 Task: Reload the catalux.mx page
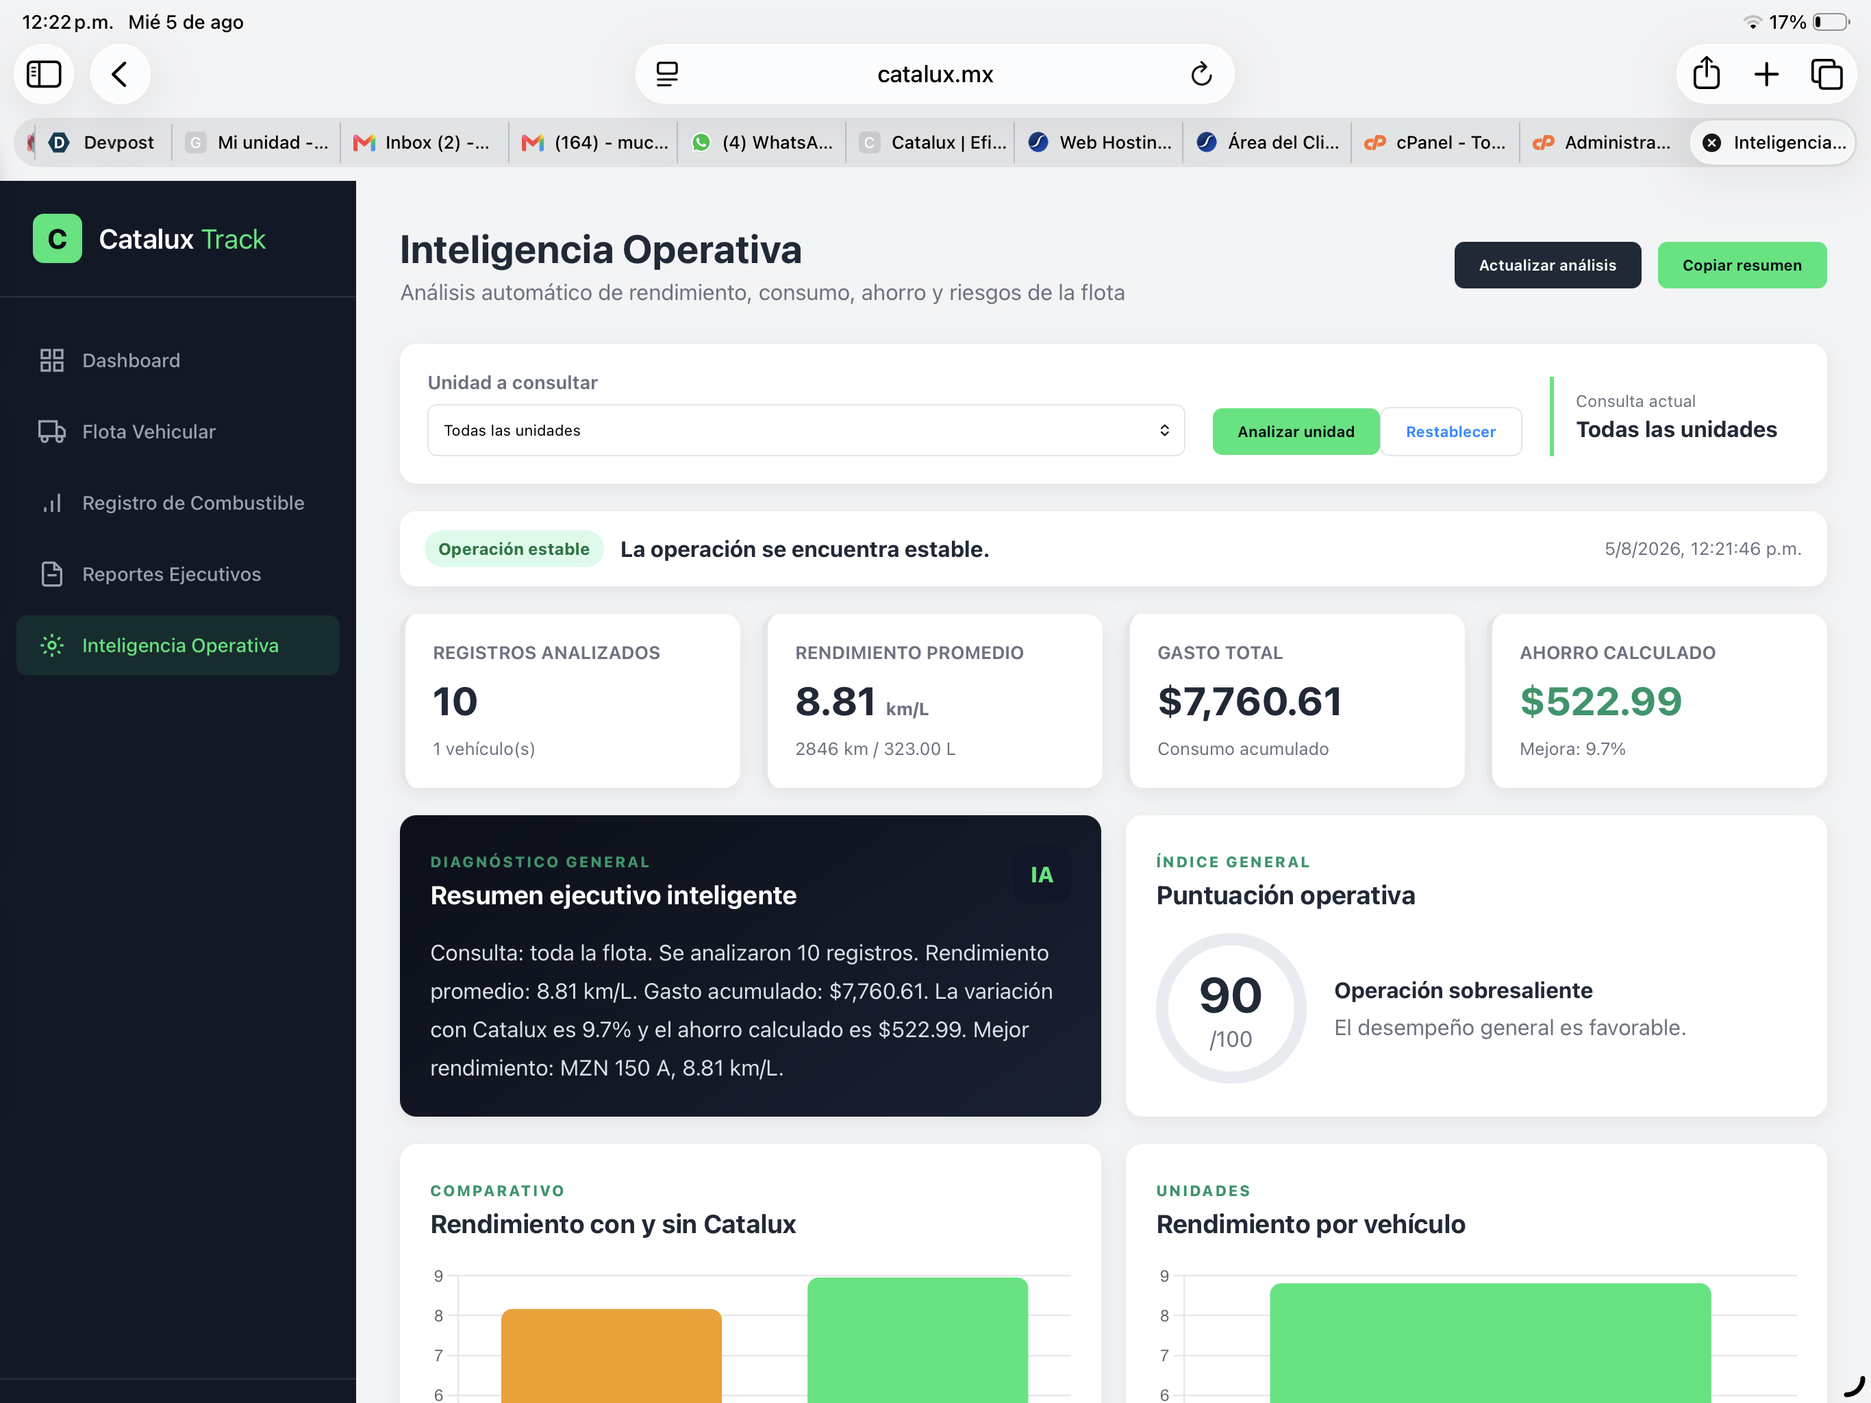[1201, 75]
